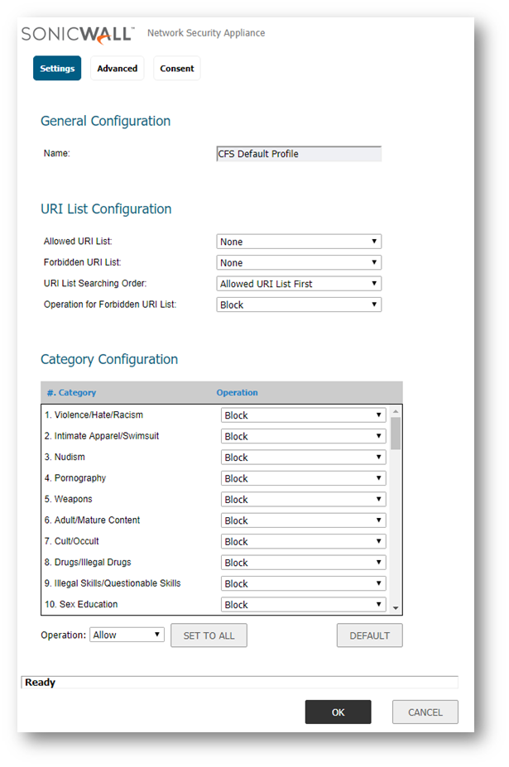The height and width of the screenshot is (767, 509).
Task: Expand operation dropdown for Sex Education
Action: point(303,605)
